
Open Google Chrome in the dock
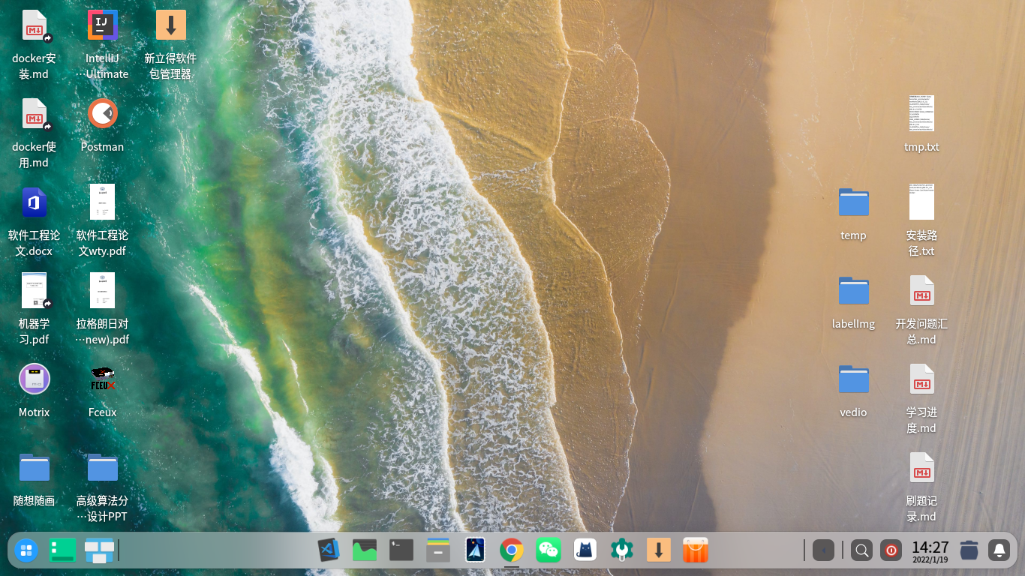(512, 550)
